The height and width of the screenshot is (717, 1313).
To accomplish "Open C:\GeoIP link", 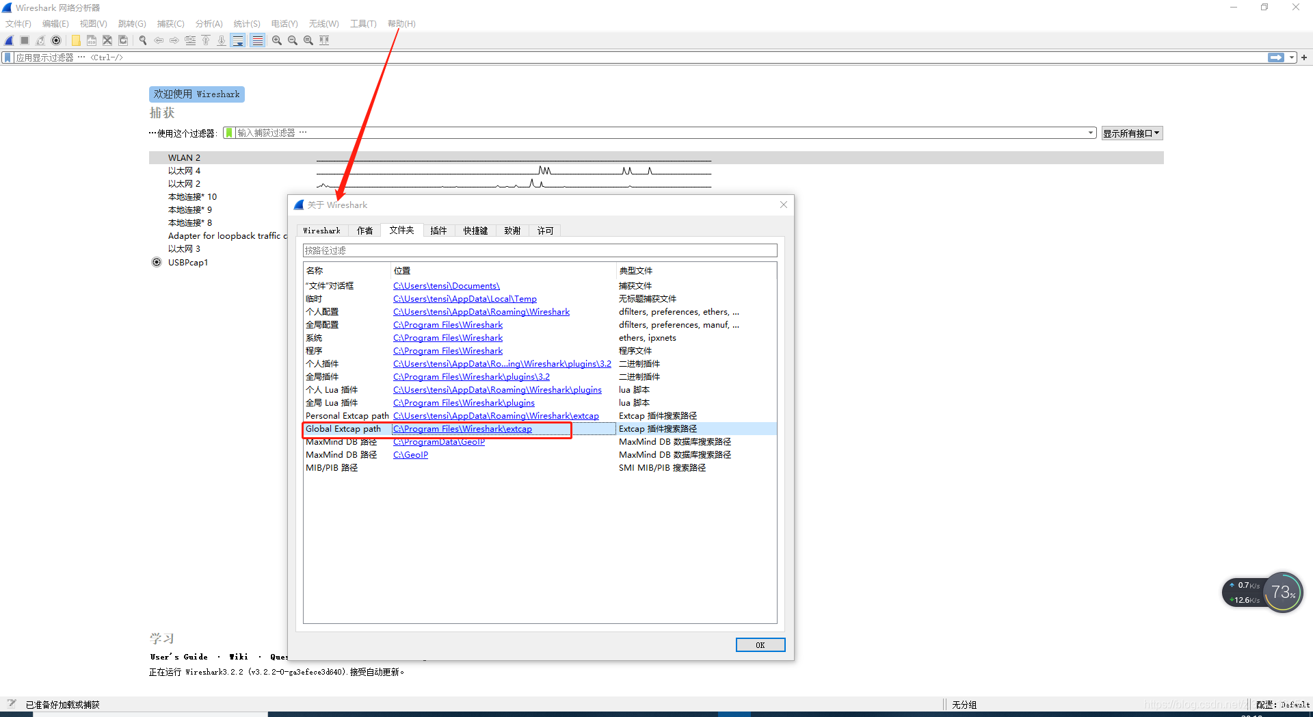I will [410, 455].
